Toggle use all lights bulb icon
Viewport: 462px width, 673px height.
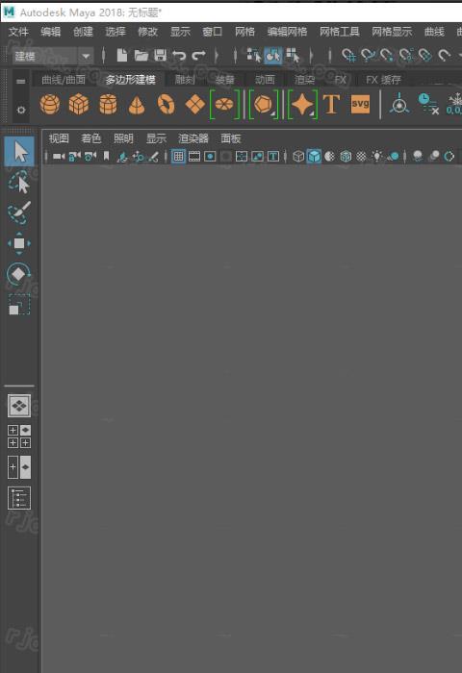click(377, 156)
